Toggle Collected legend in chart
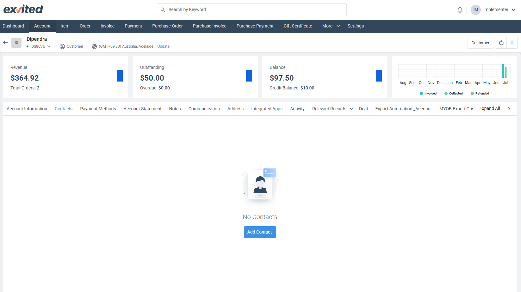 pos(453,94)
